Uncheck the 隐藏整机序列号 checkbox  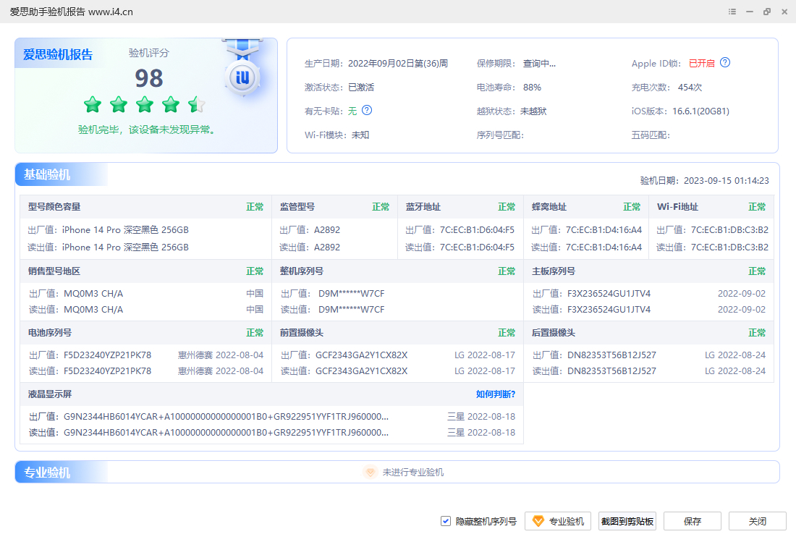coord(445,520)
